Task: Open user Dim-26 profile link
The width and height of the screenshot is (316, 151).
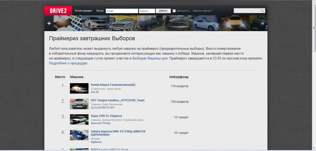Action: (95, 92)
